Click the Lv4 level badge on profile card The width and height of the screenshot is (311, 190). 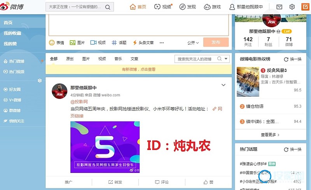point(287,31)
